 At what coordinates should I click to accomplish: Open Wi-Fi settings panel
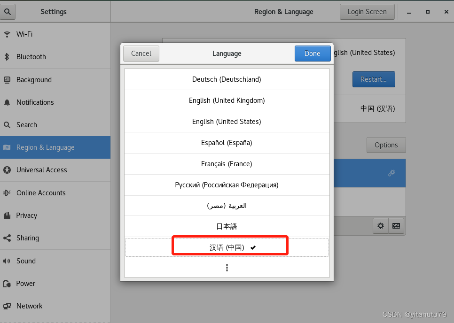tap(55, 34)
